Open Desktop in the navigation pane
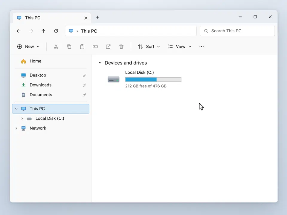 point(51,75)
